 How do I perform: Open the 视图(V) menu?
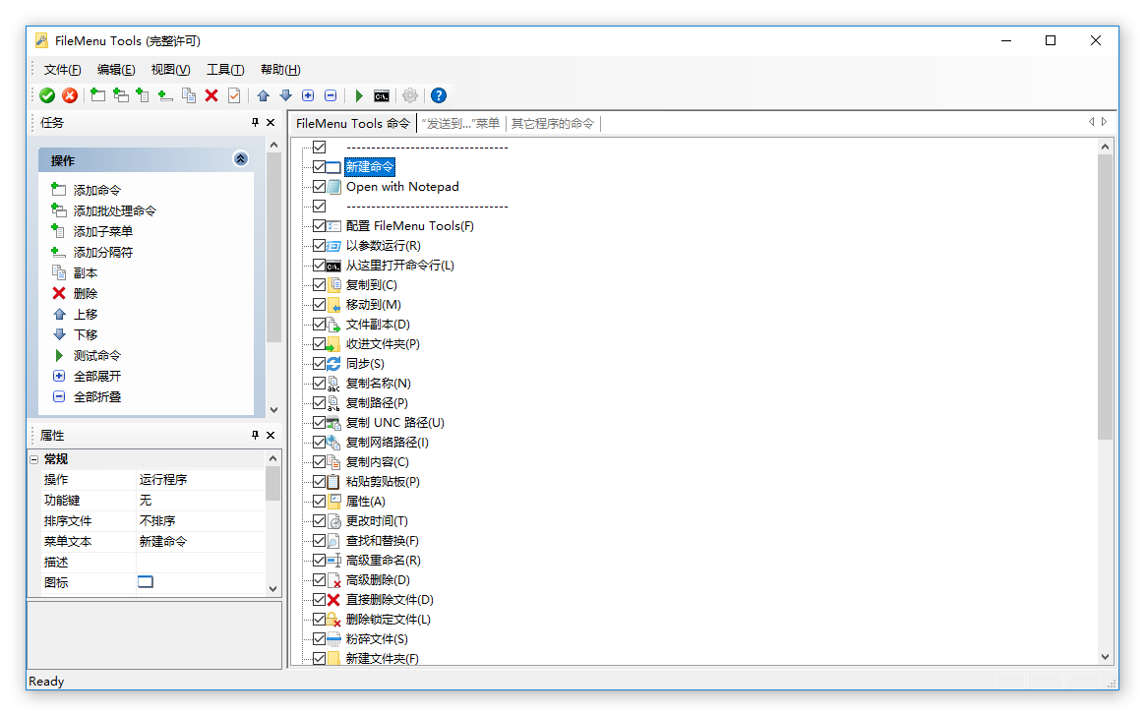pos(170,69)
